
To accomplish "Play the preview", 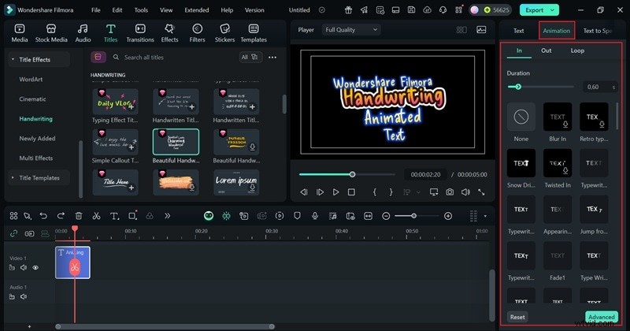I will tap(336, 192).
